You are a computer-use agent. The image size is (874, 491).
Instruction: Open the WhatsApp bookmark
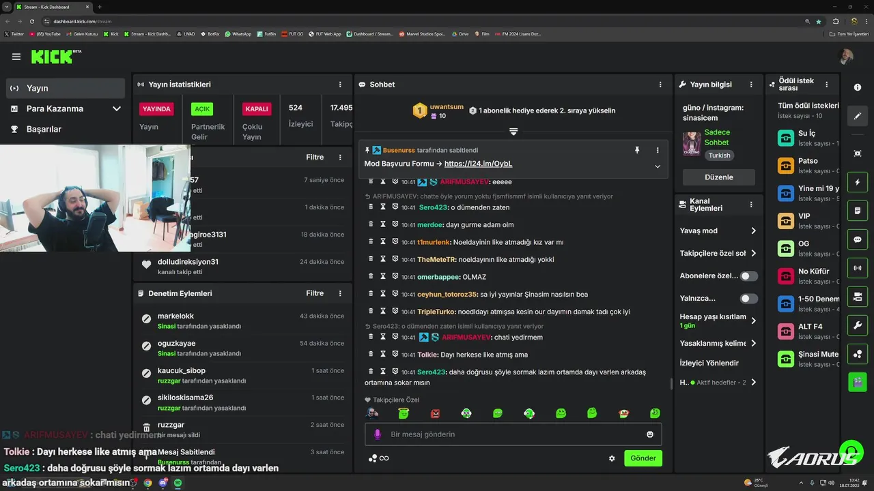pos(238,33)
